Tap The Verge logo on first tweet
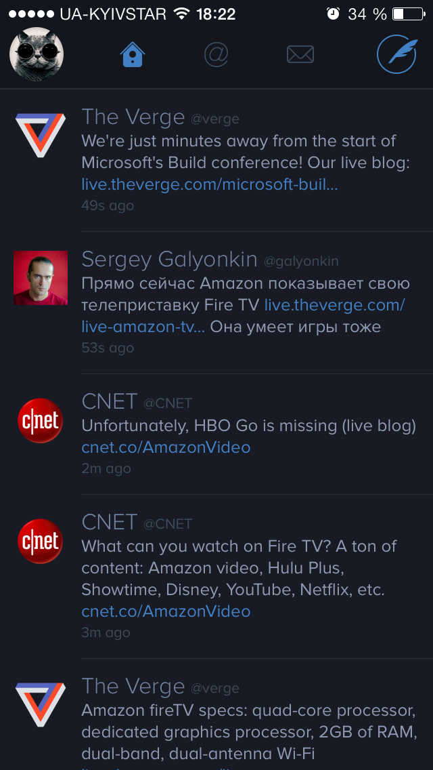 click(41, 134)
